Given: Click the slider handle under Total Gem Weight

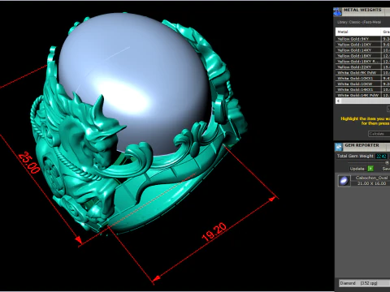Looking at the screenshot, I should coord(388,162).
